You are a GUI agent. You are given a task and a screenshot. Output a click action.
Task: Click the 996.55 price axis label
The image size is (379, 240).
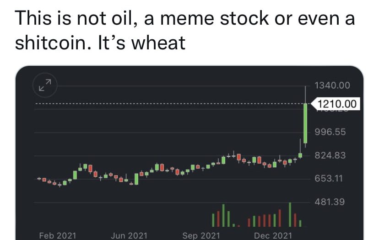[x=330, y=132]
